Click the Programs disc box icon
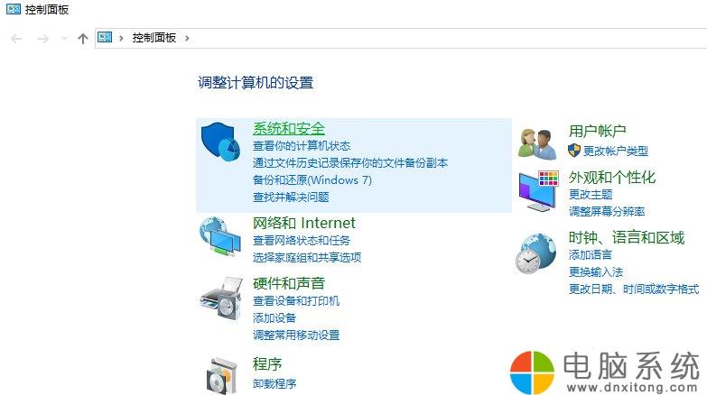Viewport: 707px width, 395px height. pos(222,376)
